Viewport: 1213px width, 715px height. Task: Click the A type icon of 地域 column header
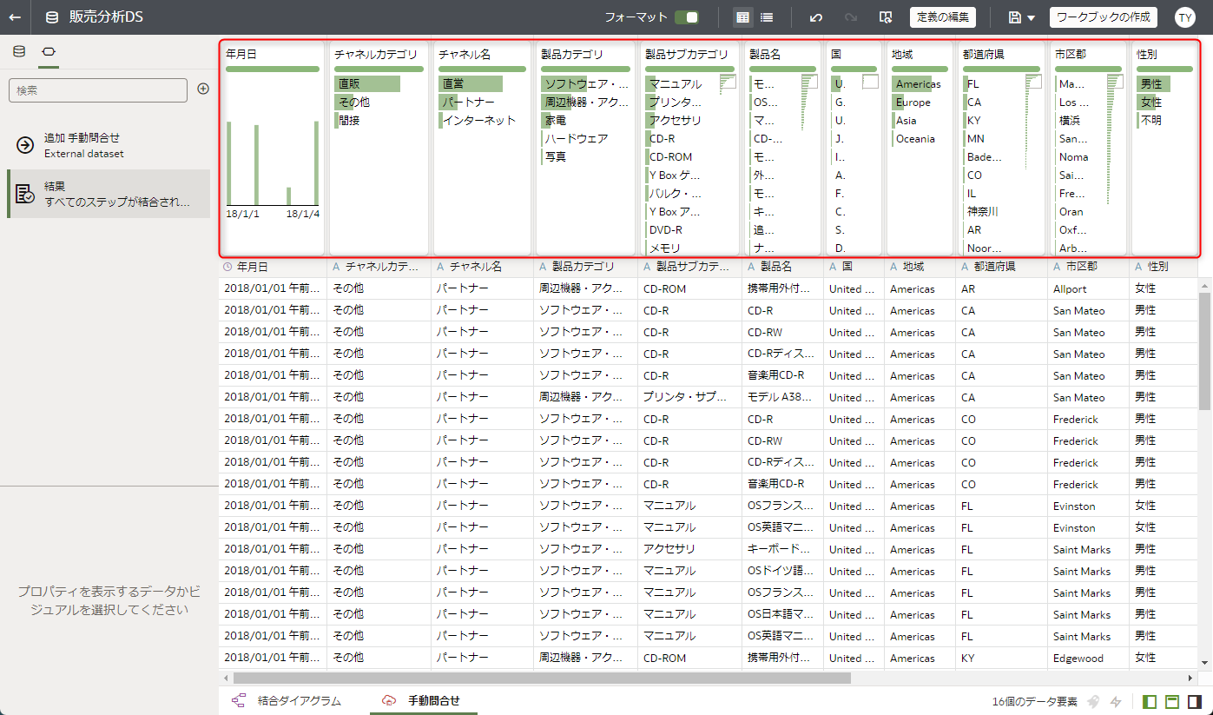[x=893, y=267]
